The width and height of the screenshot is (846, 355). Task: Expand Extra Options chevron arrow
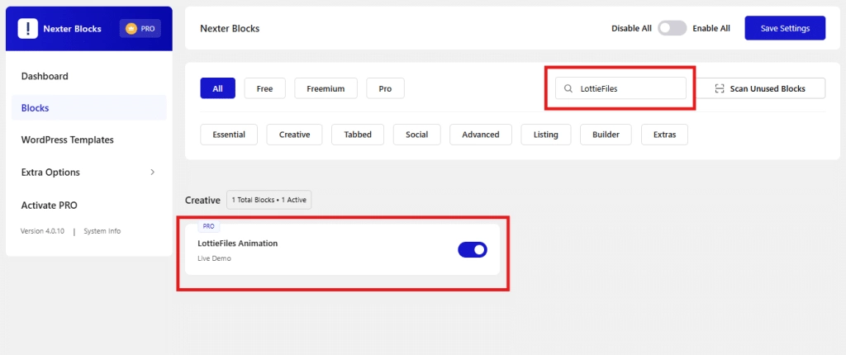[x=153, y=172]
